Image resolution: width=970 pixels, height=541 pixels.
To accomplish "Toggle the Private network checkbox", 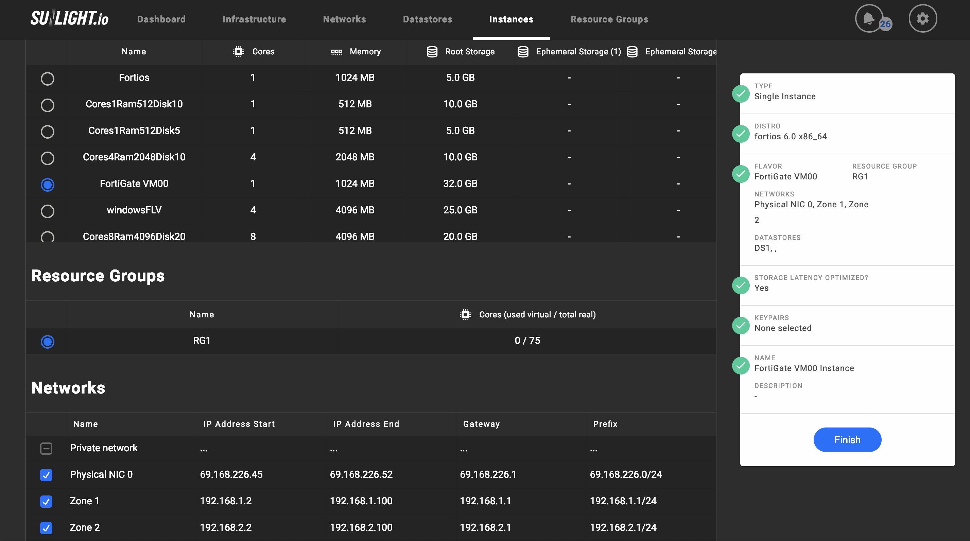I will (x=46, y=448).
